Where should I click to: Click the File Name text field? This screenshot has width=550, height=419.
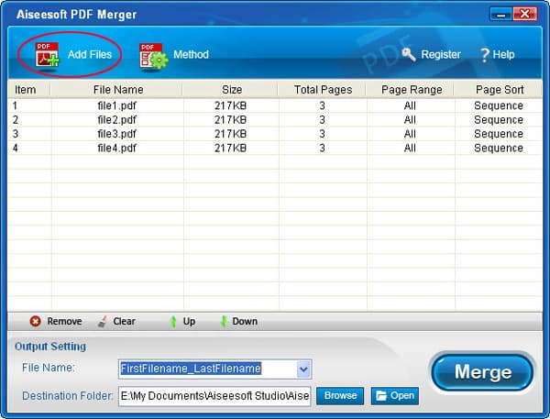tap(206, 369)
